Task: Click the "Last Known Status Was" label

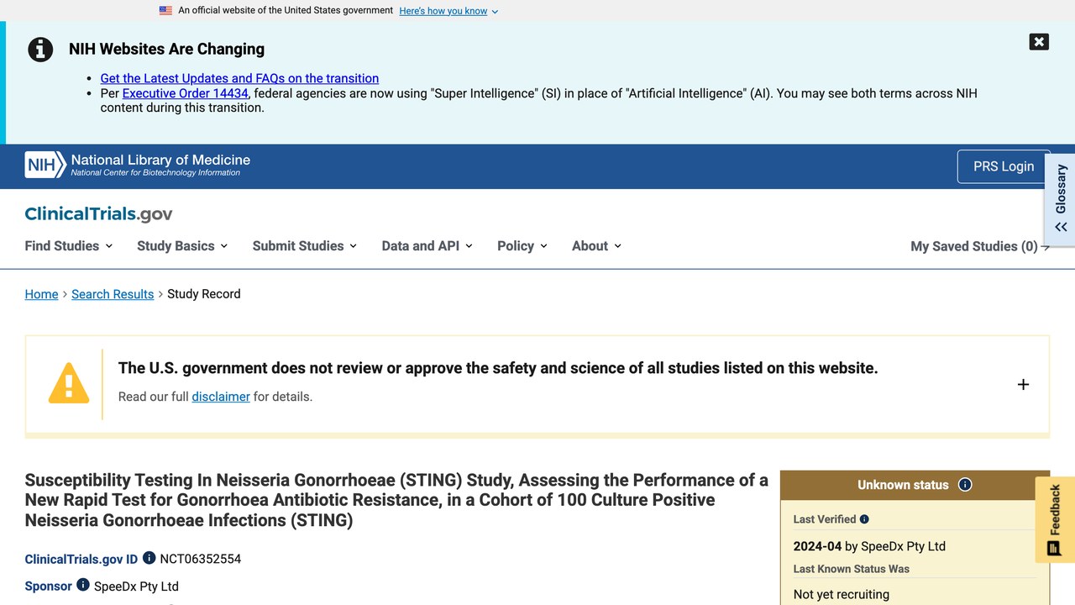Action: (x=852, y=569)
